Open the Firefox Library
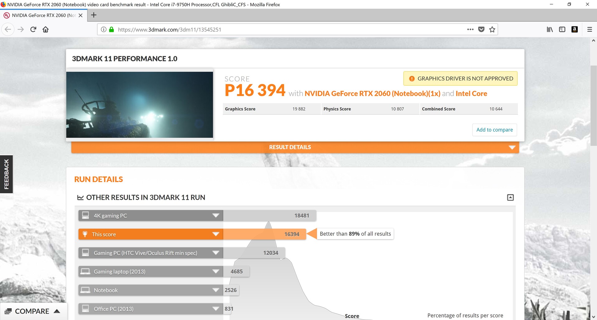597x320 pixels. [x=550, y=30]
